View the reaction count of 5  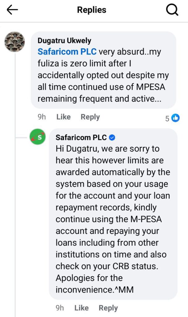coord(167,119)
